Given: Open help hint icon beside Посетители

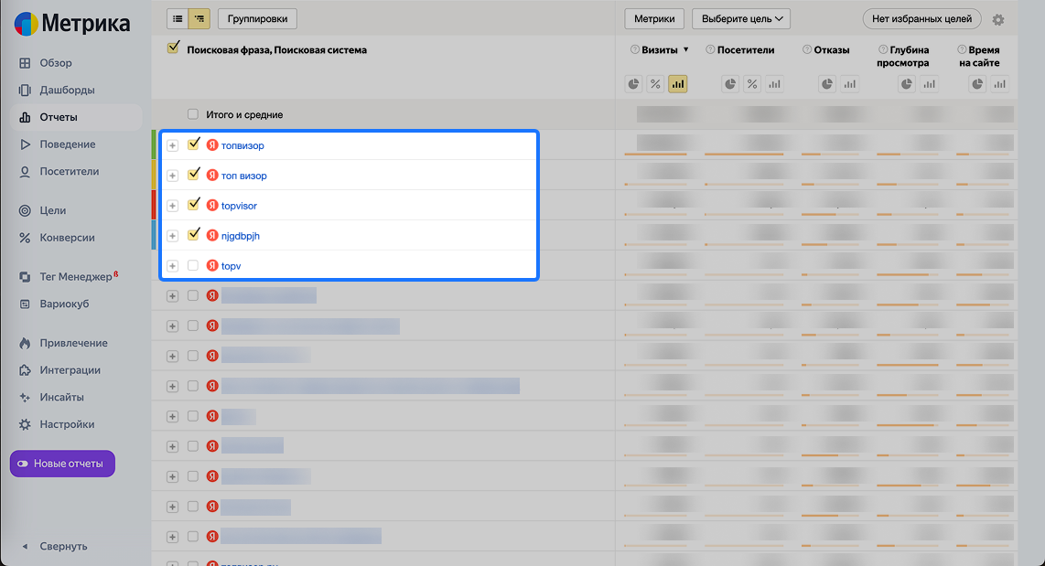Looking at the screenshot, I should (710, 50).
